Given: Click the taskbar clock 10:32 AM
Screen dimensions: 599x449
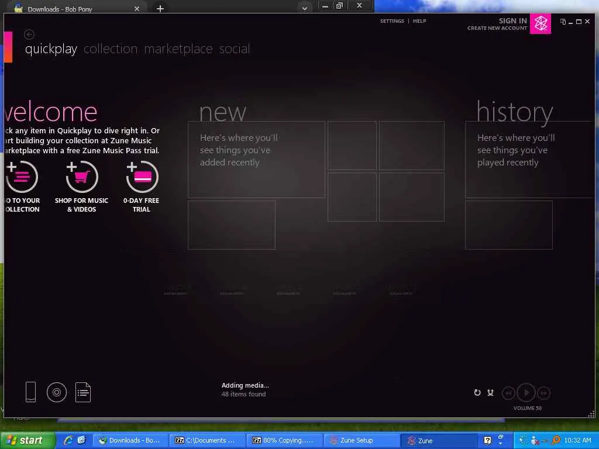Looking at the screenshot, I should tap(577, 440).
